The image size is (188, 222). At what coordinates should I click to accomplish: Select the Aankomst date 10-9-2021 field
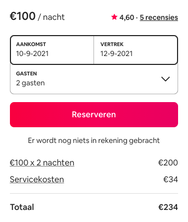coord(52,50)
